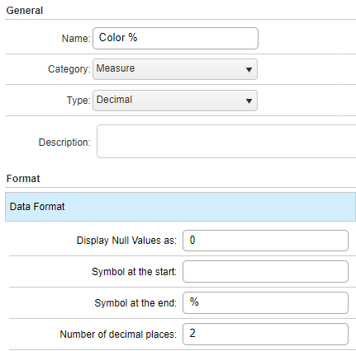Image resolution: width=356 pixels, height=351 pixels.
Task: Click the arrow icon of Category dropdown
Action: click(249, 70)
